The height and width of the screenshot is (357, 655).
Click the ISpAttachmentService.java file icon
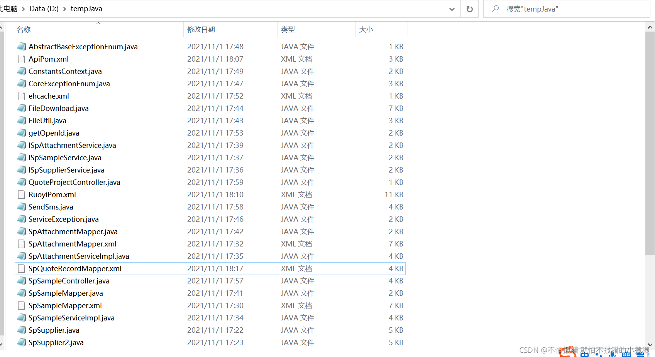coord(22,145)
